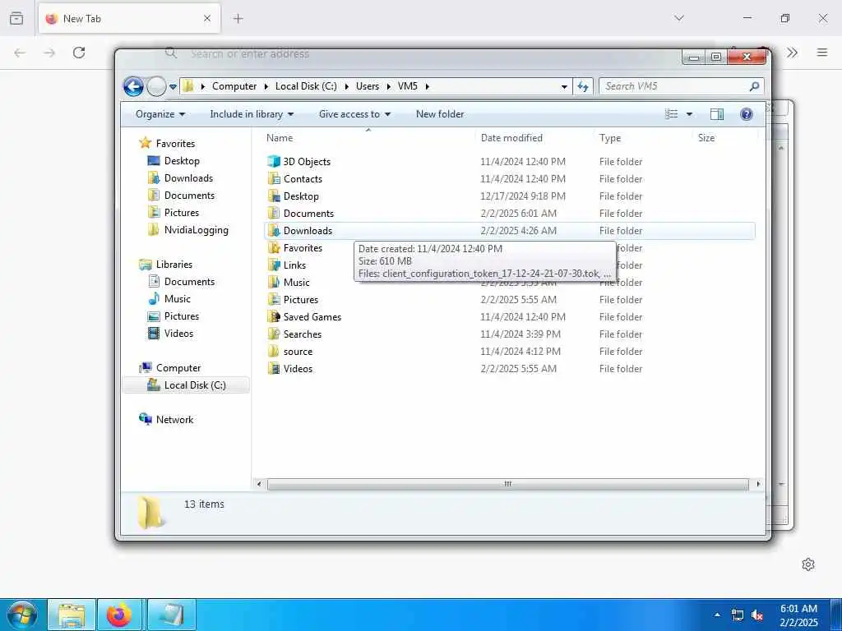842x631 pixels.
Task: Select Network in the navigation pane
Action: (x=166, y=420)
